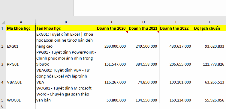The height and width of the screenshot is (109, 226).
Task: Select row 2 header
Action: click(x=3, y=40)
